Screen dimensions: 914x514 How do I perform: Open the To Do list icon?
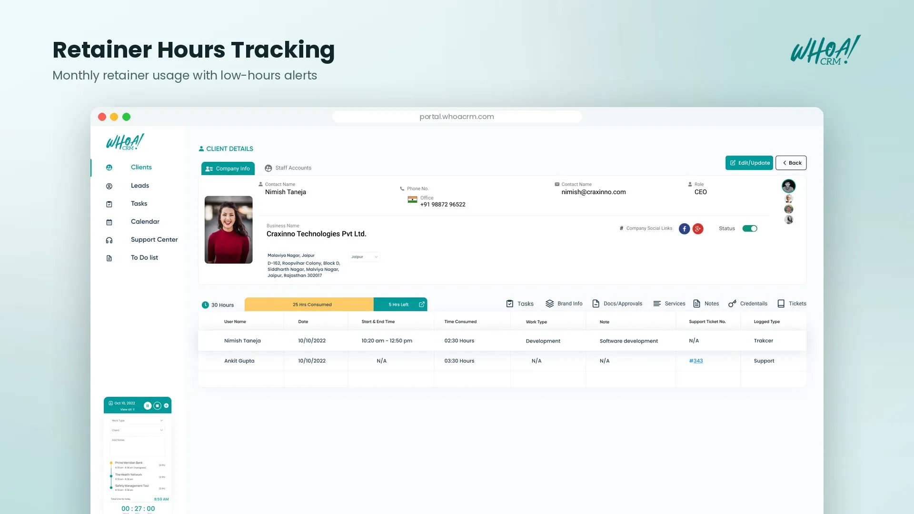click(109, 258)
